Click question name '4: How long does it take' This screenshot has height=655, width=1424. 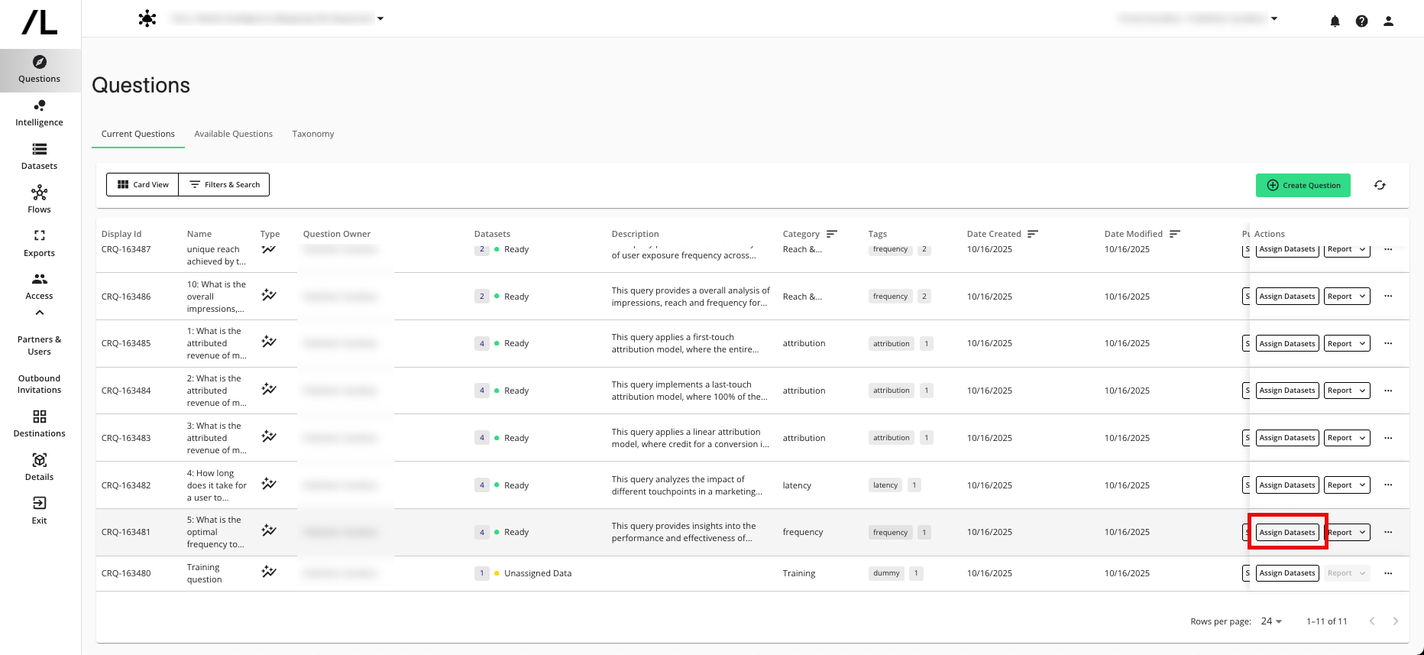218,485
